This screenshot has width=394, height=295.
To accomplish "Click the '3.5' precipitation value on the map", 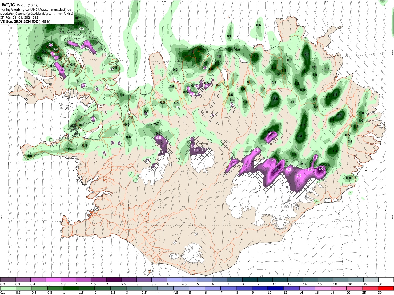I will [x=276, y=169].
